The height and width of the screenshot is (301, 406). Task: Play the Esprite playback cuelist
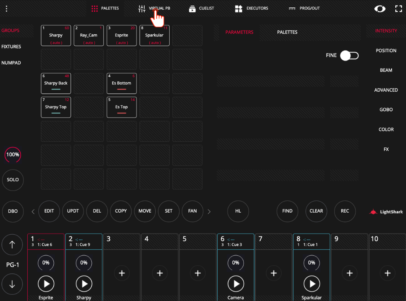click(46, 284)
